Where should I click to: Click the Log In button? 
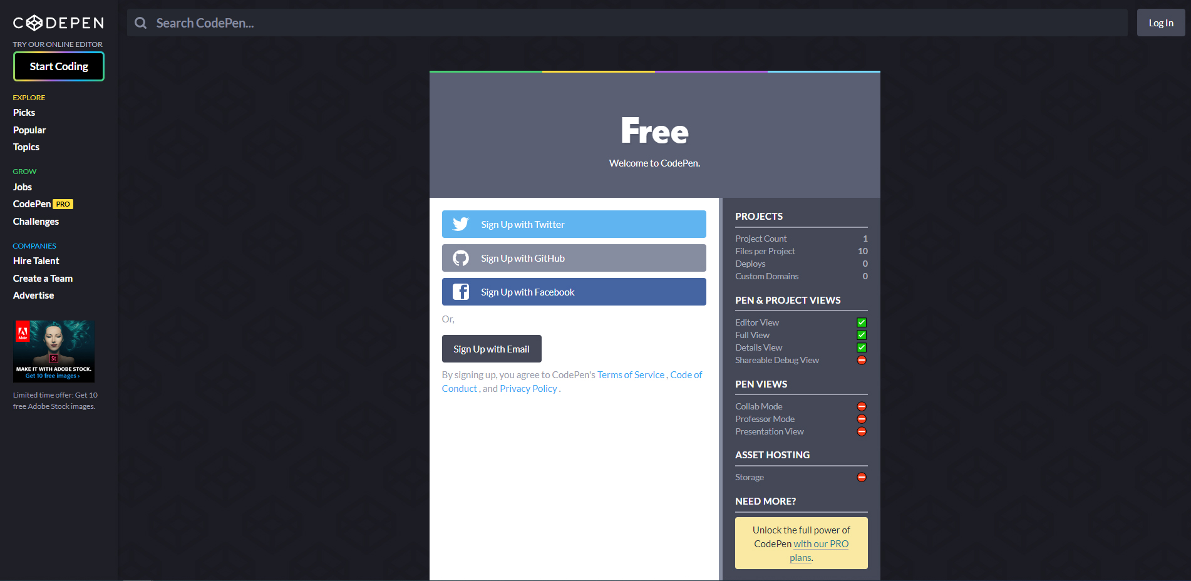click(x=1161, y=23)
